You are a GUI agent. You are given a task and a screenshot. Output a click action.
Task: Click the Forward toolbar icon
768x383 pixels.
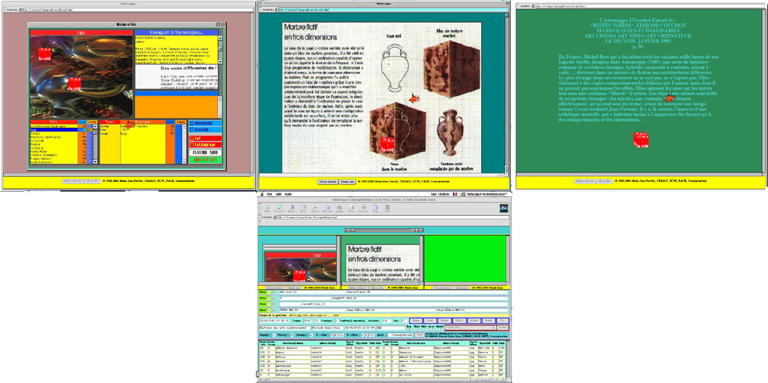click(x=279, y=208)
